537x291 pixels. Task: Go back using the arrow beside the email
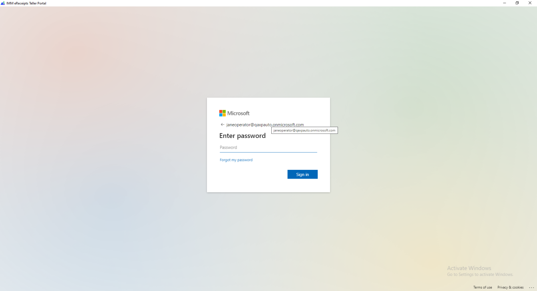223,125
